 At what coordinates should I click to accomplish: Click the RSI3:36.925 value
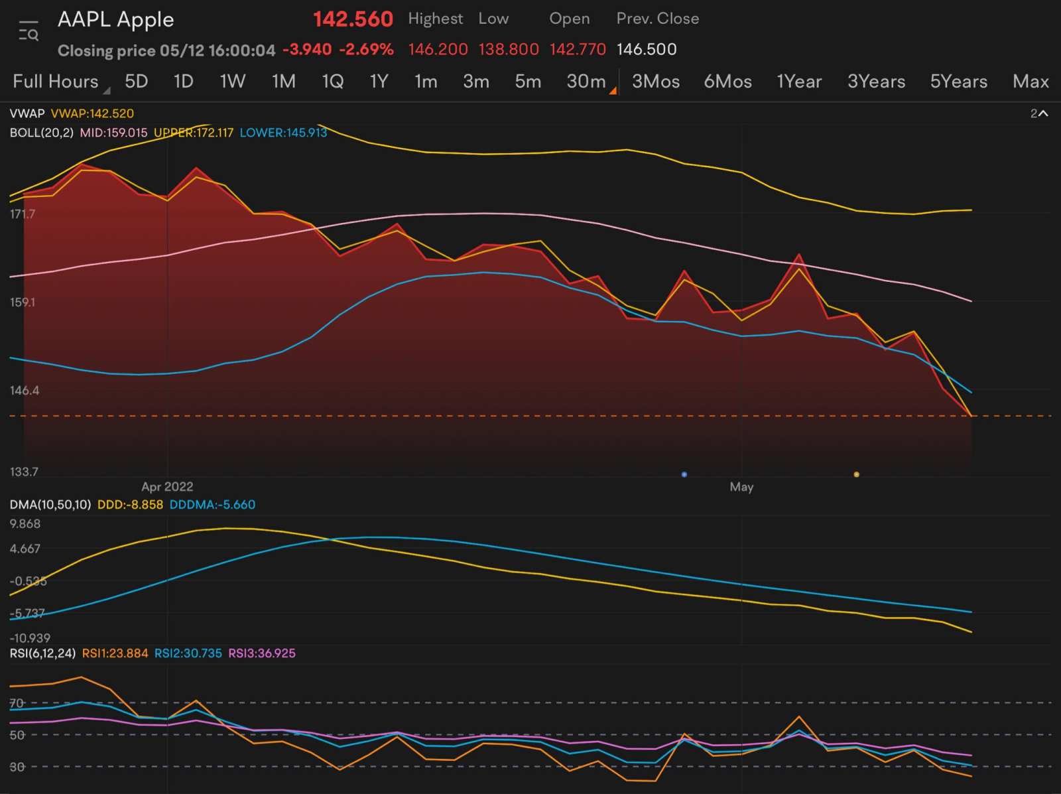point(262,653)
